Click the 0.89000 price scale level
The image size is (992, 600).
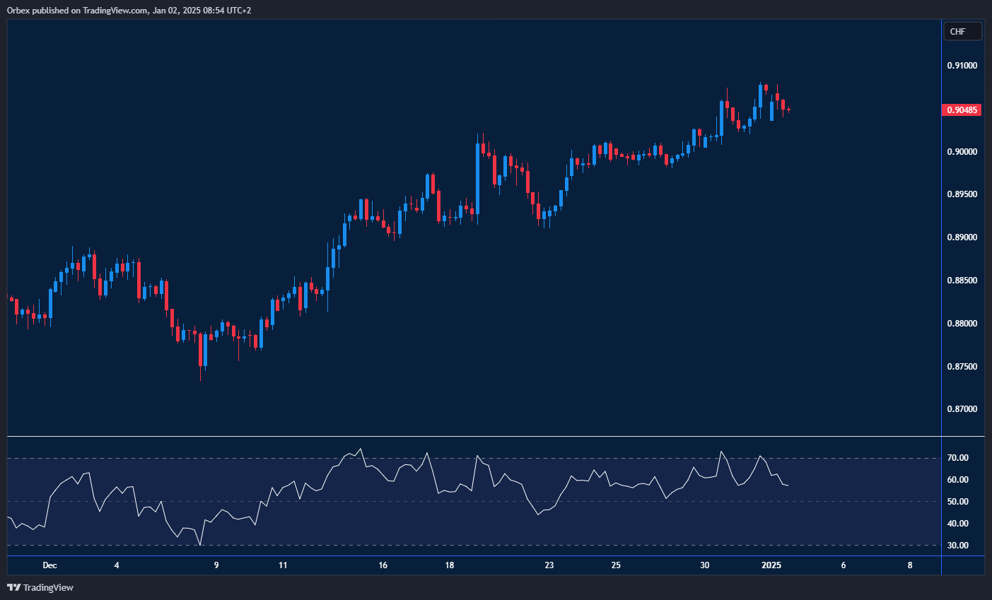[962, 237]
